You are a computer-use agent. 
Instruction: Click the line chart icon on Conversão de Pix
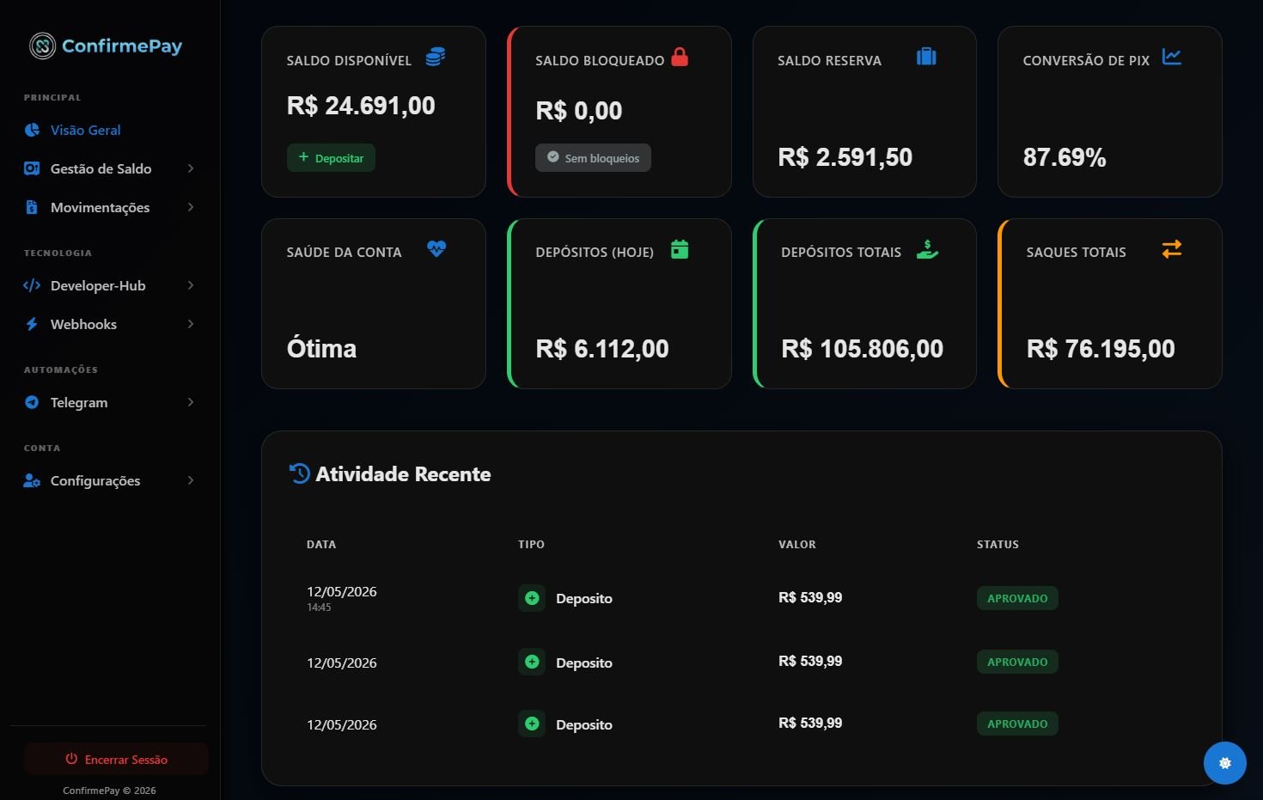1172,57
